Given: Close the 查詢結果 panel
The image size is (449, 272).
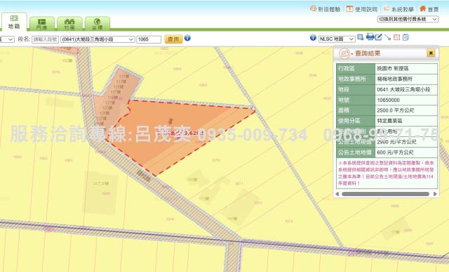Looking at the screenshot, I should click(x=431, y=53).
